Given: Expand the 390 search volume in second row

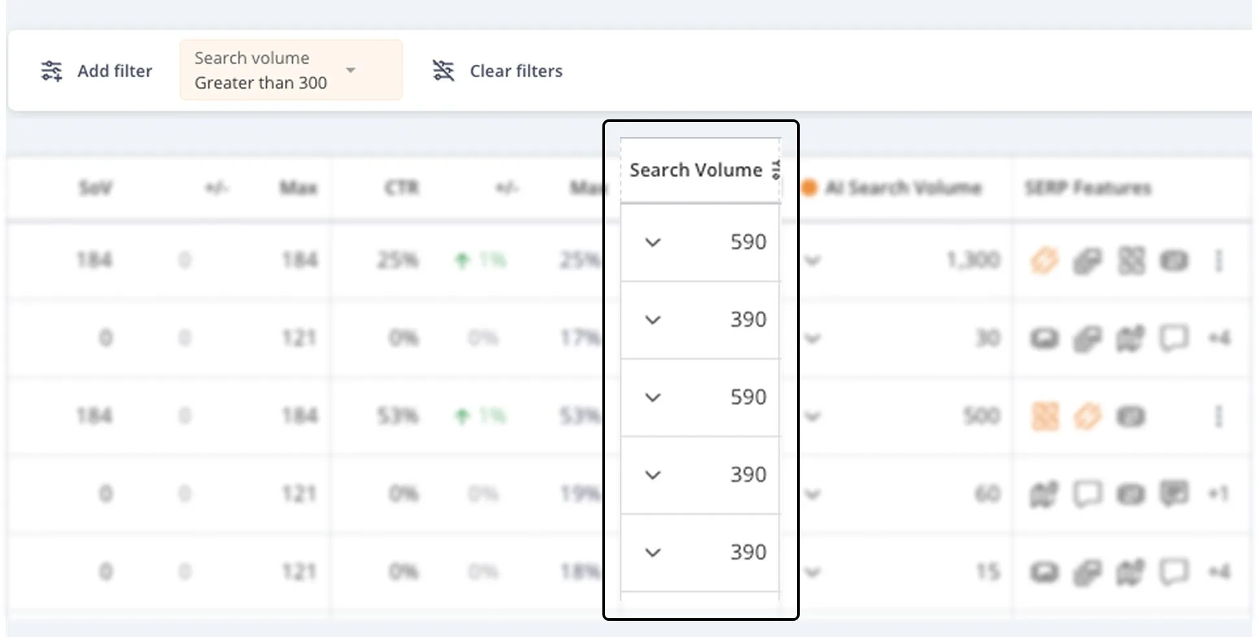Looking at the screenshot, I should click(x=653, y=320).
